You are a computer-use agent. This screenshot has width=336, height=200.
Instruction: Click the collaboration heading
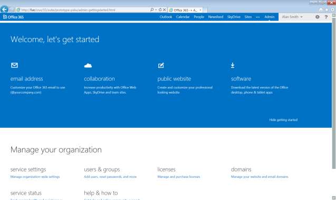(x=99, y=79)
